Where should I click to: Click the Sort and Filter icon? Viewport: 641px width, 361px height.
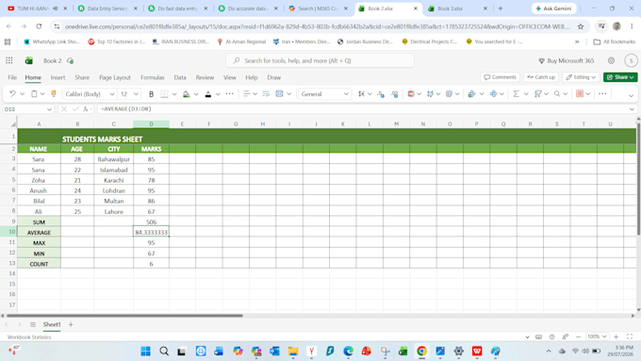click(x=538, y=94)
